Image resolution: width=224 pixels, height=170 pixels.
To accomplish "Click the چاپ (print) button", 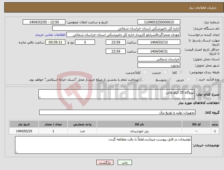I will (x=125, y=162).
